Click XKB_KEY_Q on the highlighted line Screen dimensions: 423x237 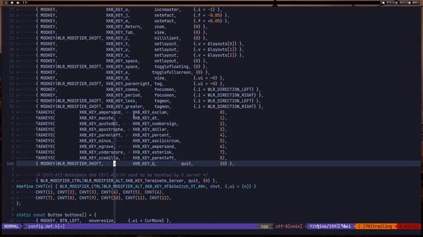(143, 164)
